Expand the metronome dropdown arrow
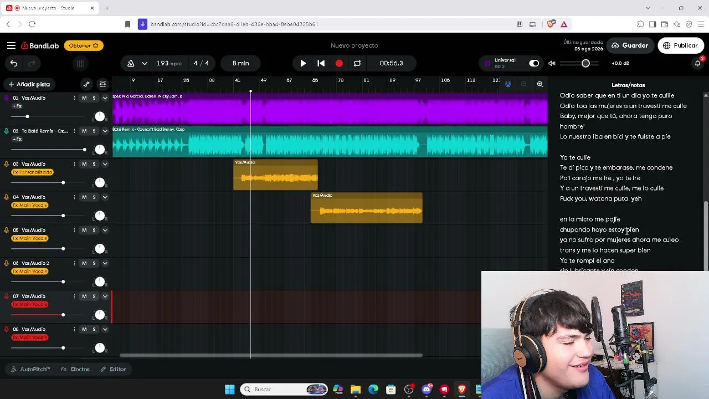The image size is (709, 399). pos(145,63)
